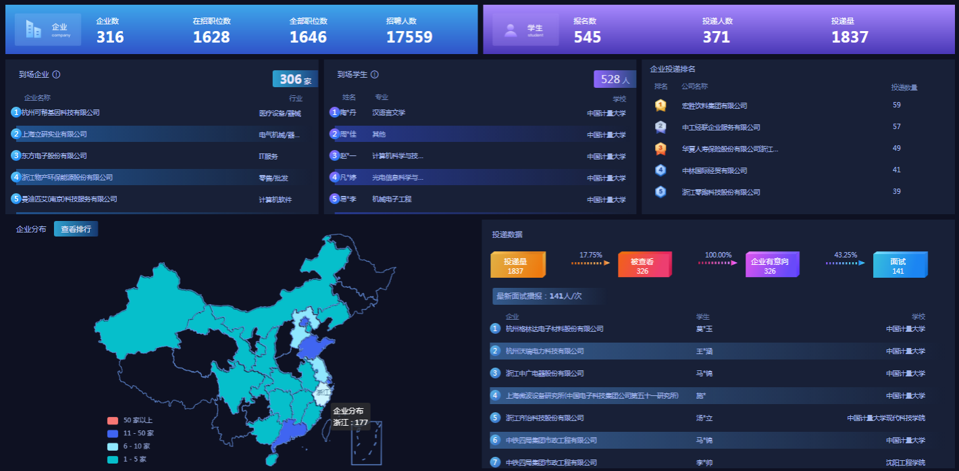Click info icon beside 到场企业
The height and width of the screenshot is (471, 959).
point(57,75)
